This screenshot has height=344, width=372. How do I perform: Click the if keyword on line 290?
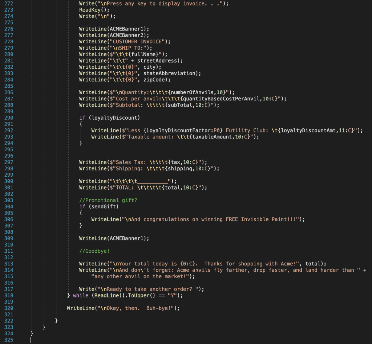click(x=81, y=117)
